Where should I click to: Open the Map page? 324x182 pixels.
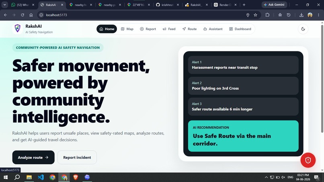127,29
